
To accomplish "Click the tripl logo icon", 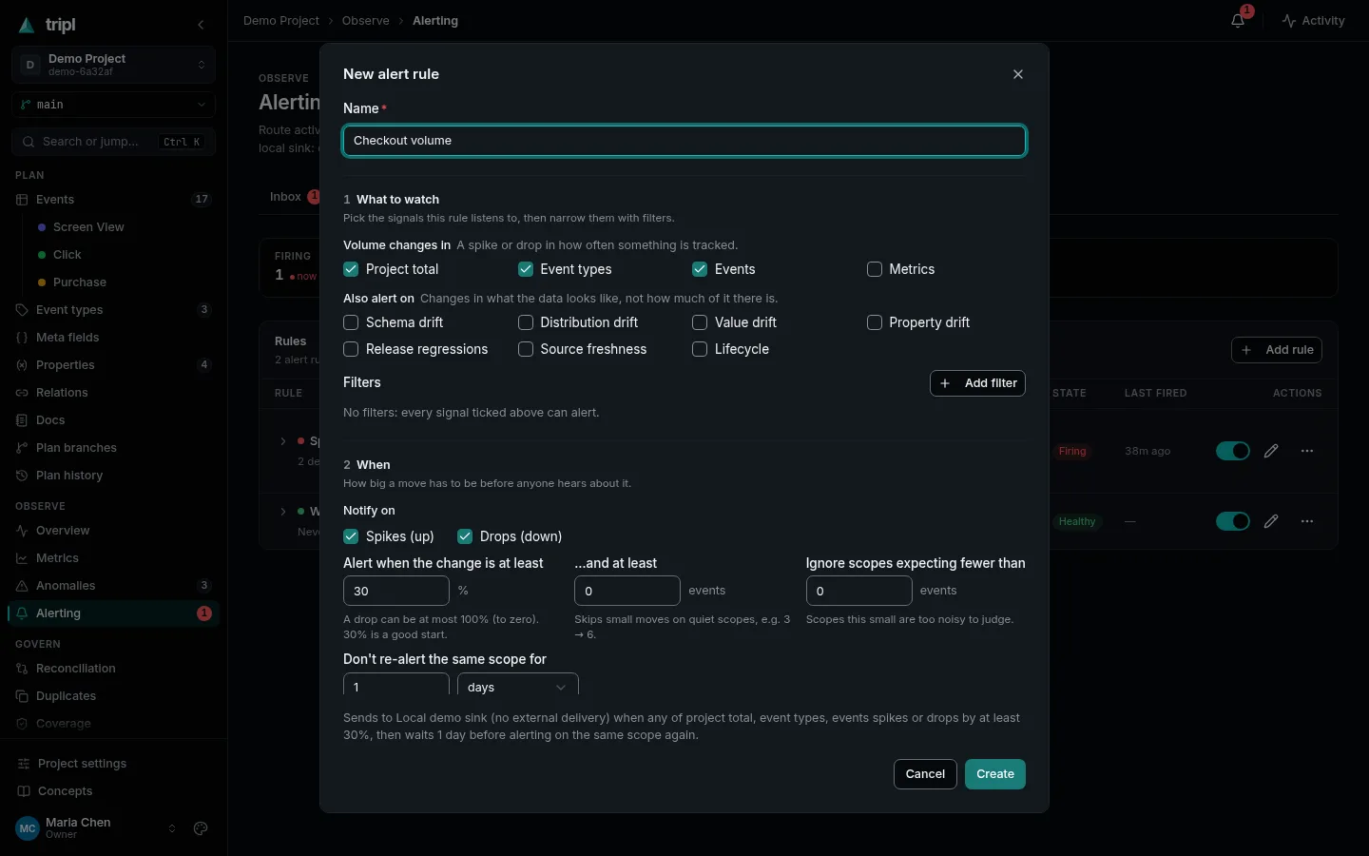I will (27, 25).
